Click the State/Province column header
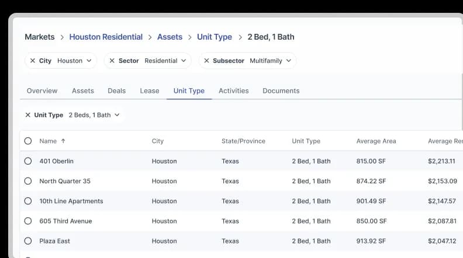Image resolution: width=463 pixels, height=258 pixels. tap(243, 141)
